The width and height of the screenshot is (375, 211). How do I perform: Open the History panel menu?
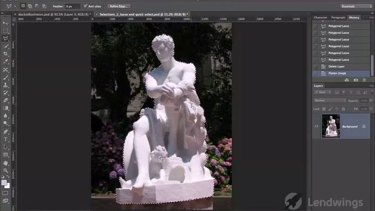pyautogui.click(x=371, y=18)
